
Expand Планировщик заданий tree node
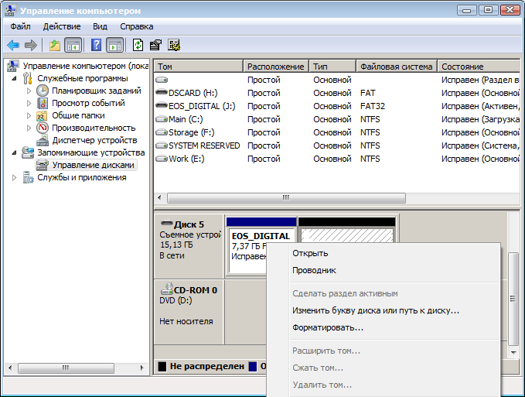coord(31,91)
